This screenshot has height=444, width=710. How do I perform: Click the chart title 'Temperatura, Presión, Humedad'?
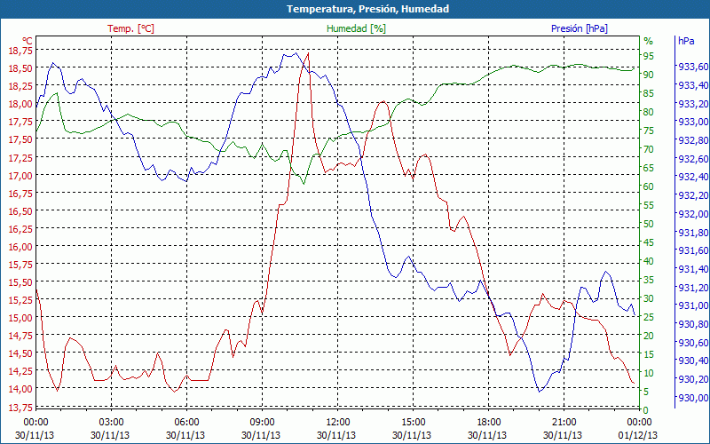click(x=367, y=9)
